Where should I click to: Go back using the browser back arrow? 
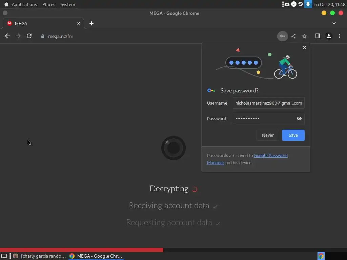point(7,36)
